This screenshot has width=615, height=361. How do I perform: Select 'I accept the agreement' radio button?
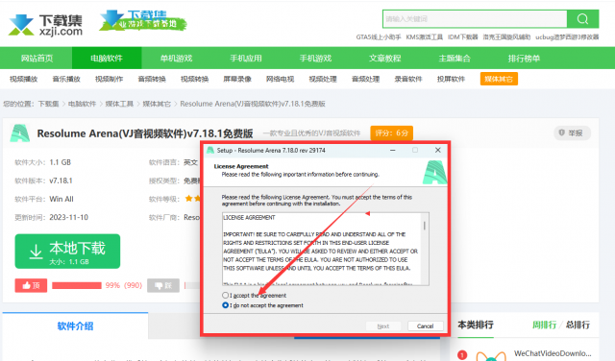click(x=225, y=295)
